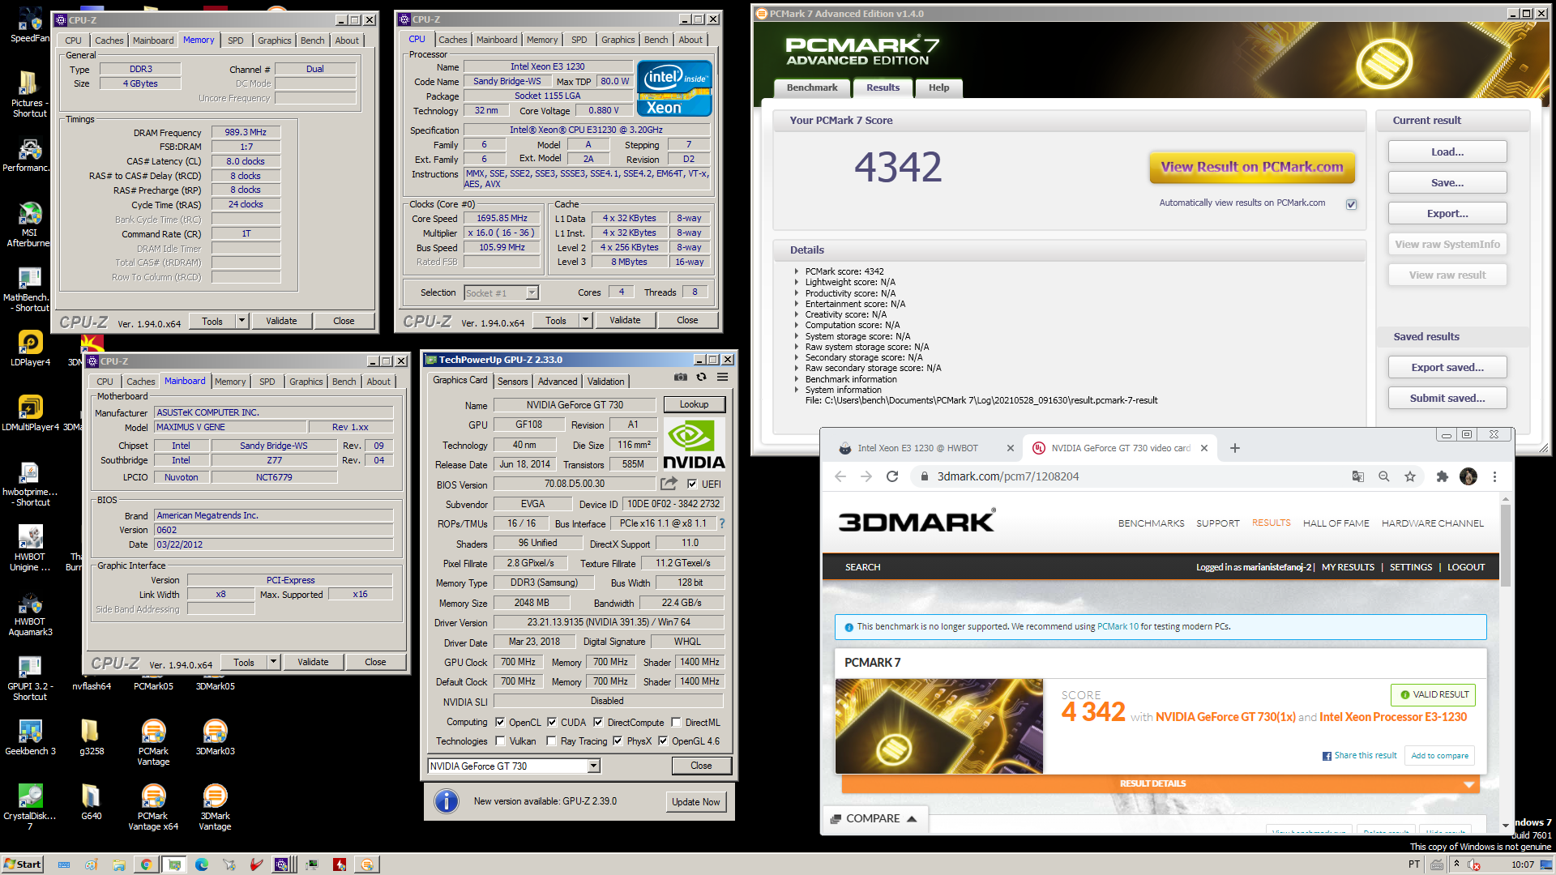Toggle the DirectML checkbox
The image size is (1556, 875).
point(676,722)
